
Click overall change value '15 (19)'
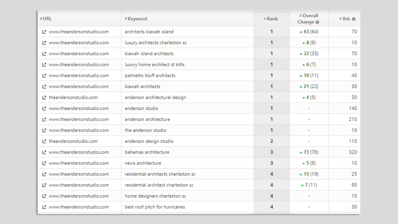pyautogui.click(x=309, y=174)
